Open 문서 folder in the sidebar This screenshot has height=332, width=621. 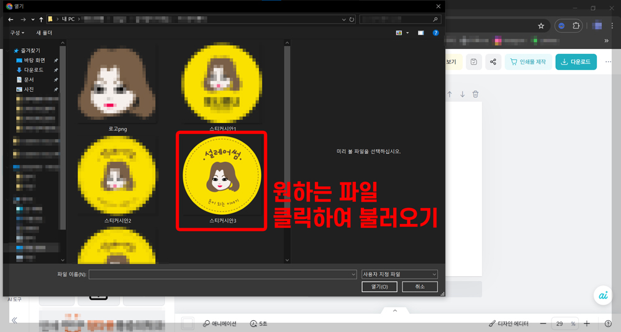coord(25,79)
